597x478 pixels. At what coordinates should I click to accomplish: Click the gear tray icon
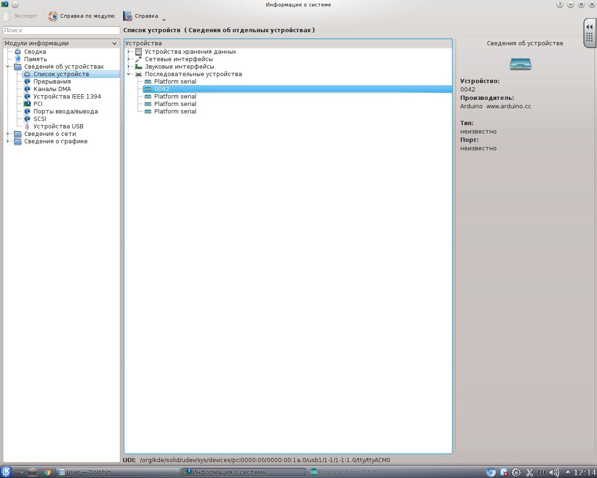(516, 472)
